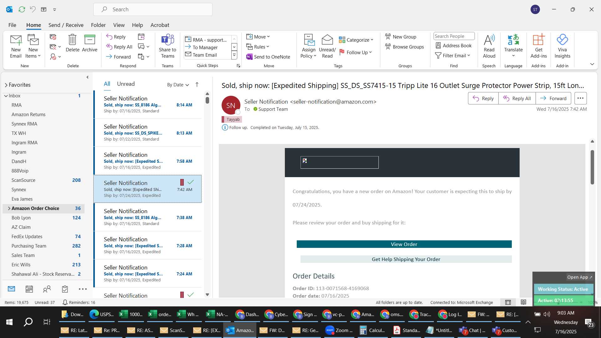The image size is (601, 338).
Task: Open Viva Insights
Action: pyautogui.click(x=562, y=46)
